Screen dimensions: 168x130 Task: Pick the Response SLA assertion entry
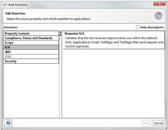coord(114,40)
